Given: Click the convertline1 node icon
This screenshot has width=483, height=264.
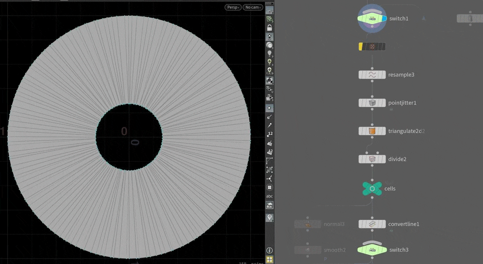Looking at the screenshot, I should click(x=372, y=224).
